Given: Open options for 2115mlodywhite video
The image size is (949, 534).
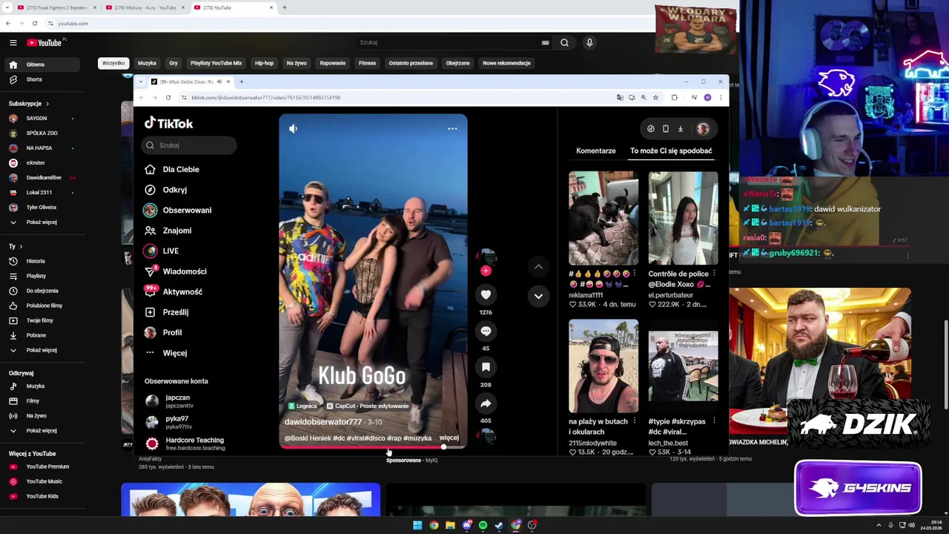Looking at the screenshot, I should pos(634,421).
